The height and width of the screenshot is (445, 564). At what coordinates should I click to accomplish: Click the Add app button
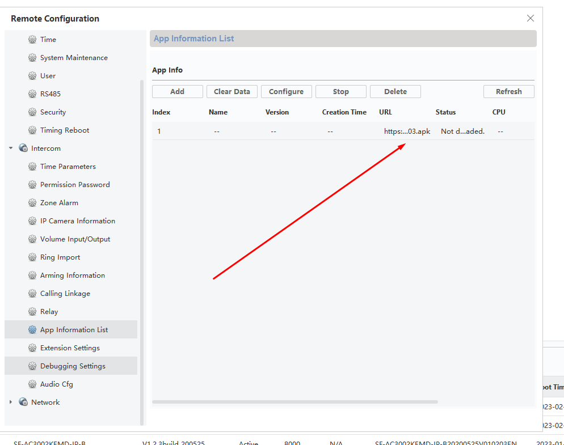178,92
